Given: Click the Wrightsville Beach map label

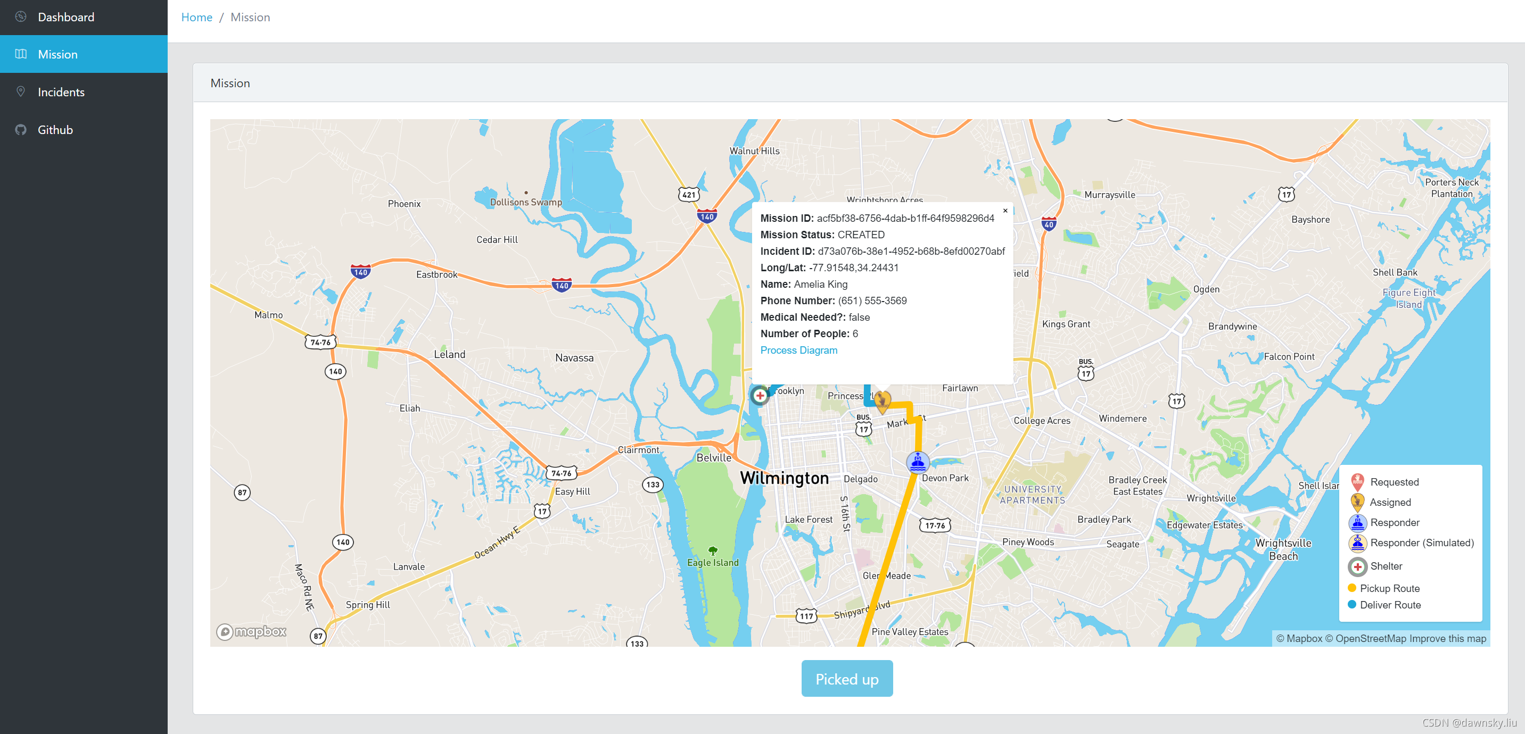Looking at the screenshot, I should 1283,549.
